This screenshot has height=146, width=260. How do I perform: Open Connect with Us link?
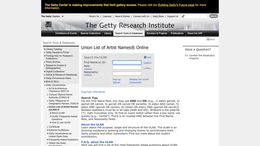pos(141,16)
